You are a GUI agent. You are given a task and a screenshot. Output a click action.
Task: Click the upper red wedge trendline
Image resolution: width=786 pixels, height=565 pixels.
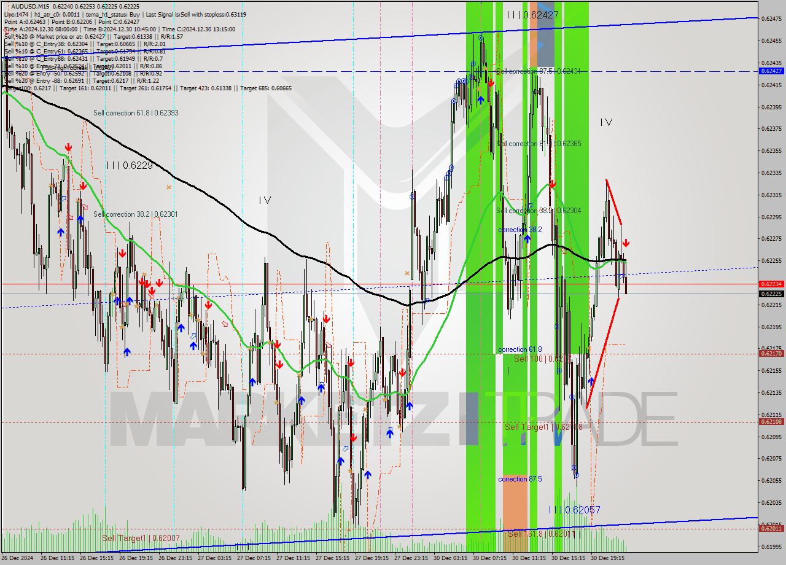tap(613, 202)
